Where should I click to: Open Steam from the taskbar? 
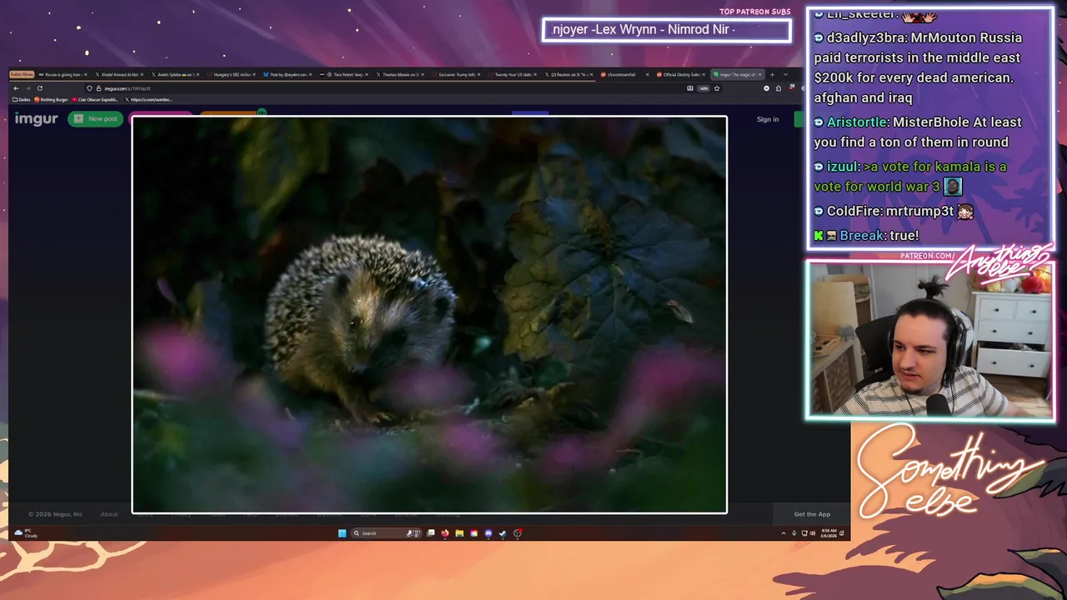pyautogui.click(x=503, y=533)
